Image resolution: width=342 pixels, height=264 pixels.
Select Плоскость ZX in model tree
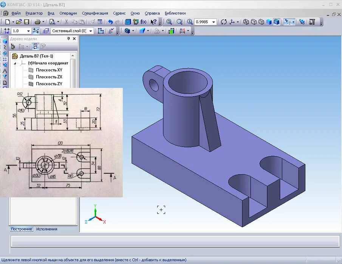pos(49,77)
